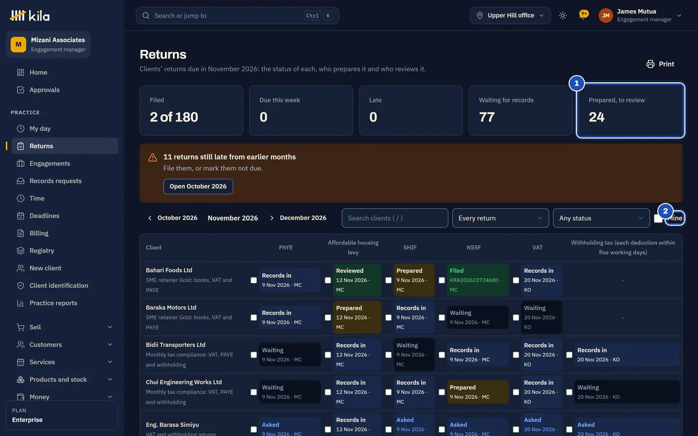
Task: Enable the Mine filter checkbox
Action: (658, 218)
